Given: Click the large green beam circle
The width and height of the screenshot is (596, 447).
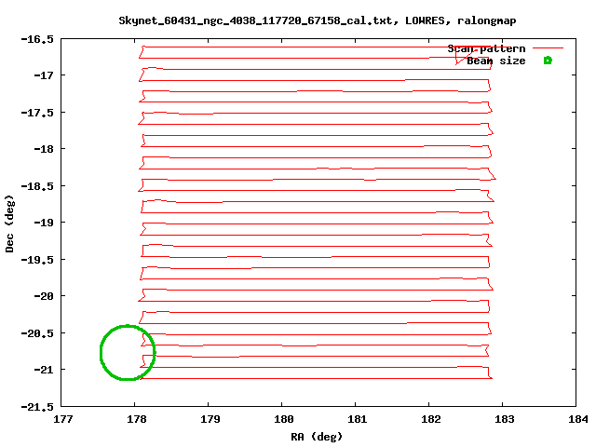Looking at the screenshot, I should pyautogui.click(x=128, y=352).
